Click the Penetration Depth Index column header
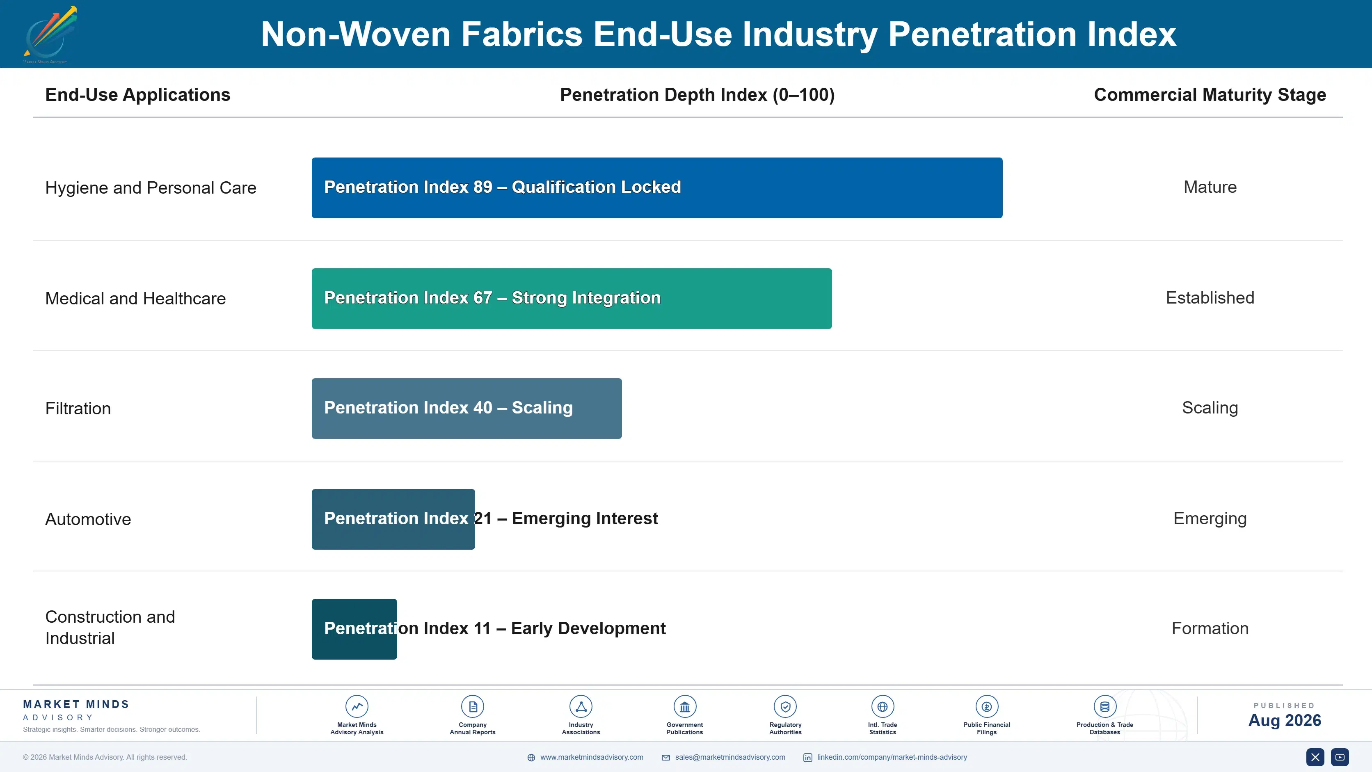Image resolution: width=1372 pixels, height=772 pixels. (x=697, y=95)
